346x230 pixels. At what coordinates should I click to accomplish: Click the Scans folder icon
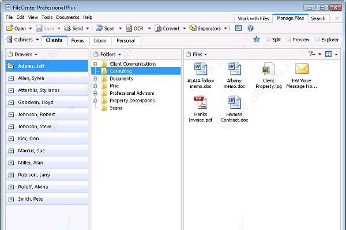(104, 108)
